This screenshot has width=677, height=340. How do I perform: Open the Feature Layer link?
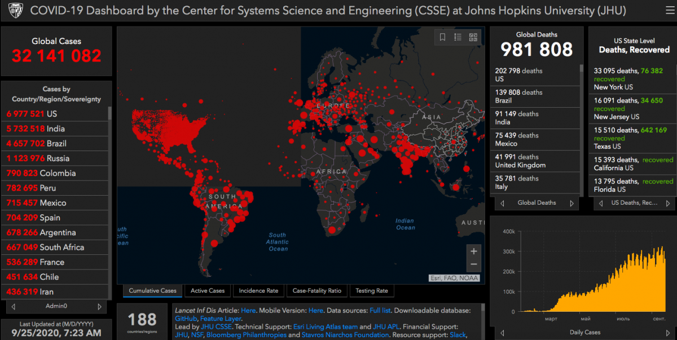click(x=221, y=319)
